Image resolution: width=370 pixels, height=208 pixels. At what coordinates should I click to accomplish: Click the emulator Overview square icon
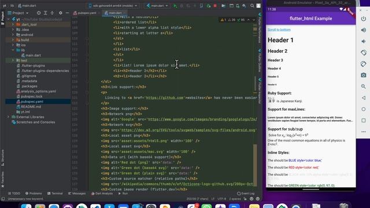coord(364,121)
